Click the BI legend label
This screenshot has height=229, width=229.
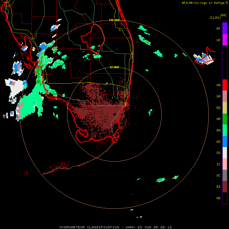tap(218, 187)
